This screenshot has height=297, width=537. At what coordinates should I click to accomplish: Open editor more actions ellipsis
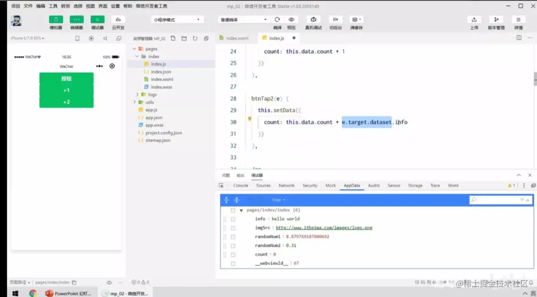530,38
